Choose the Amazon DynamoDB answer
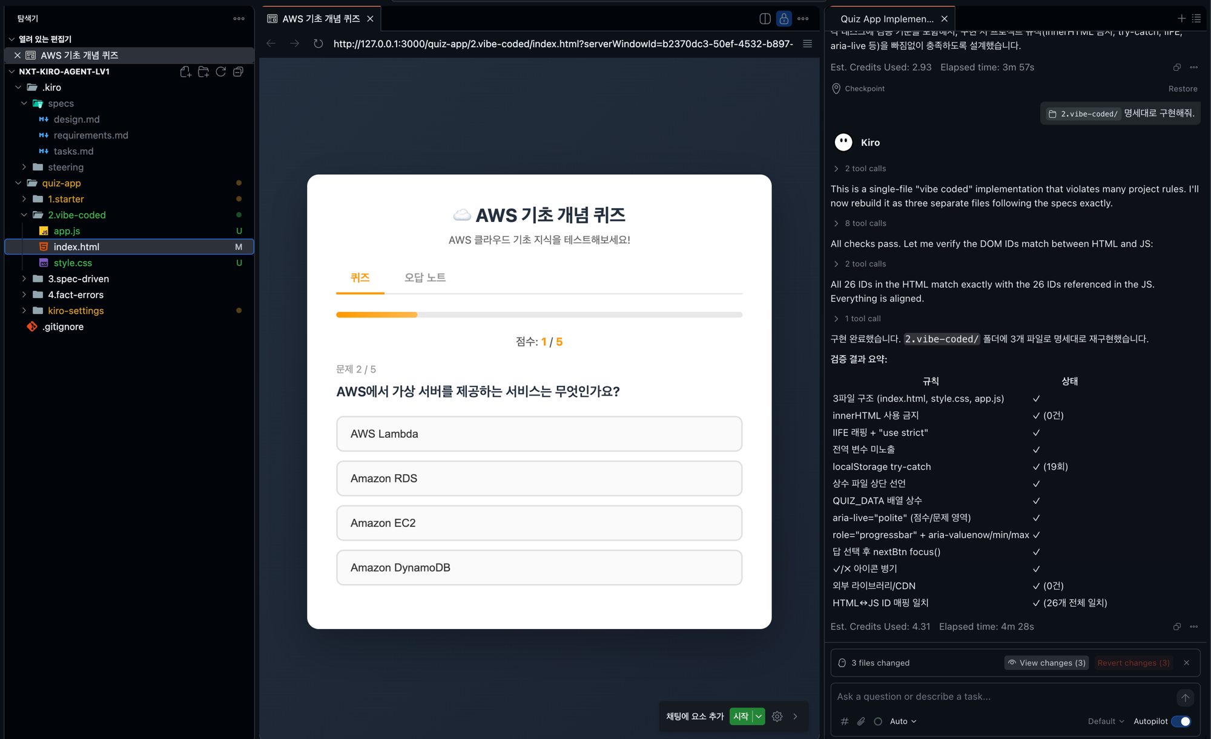Screen dimensions: 1211x739 pyautogui.click(x=539, y=568)
